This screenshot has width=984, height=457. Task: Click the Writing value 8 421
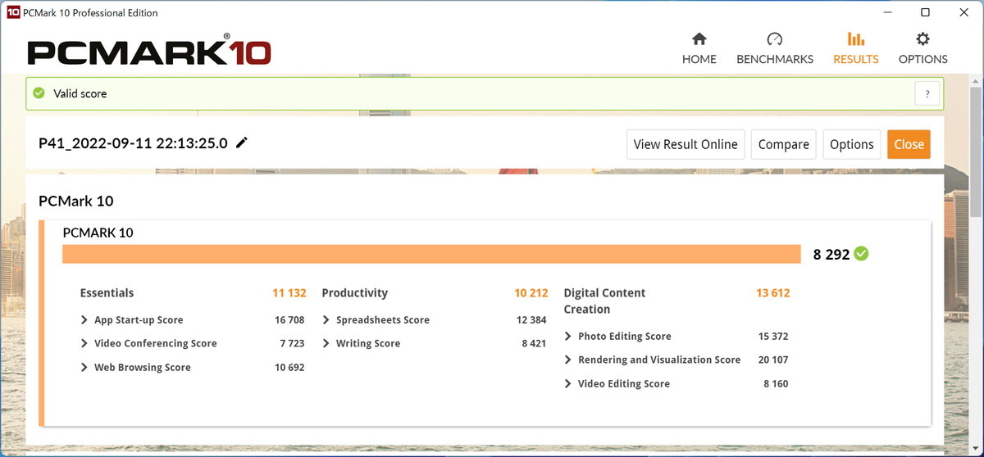click(534, 344)
